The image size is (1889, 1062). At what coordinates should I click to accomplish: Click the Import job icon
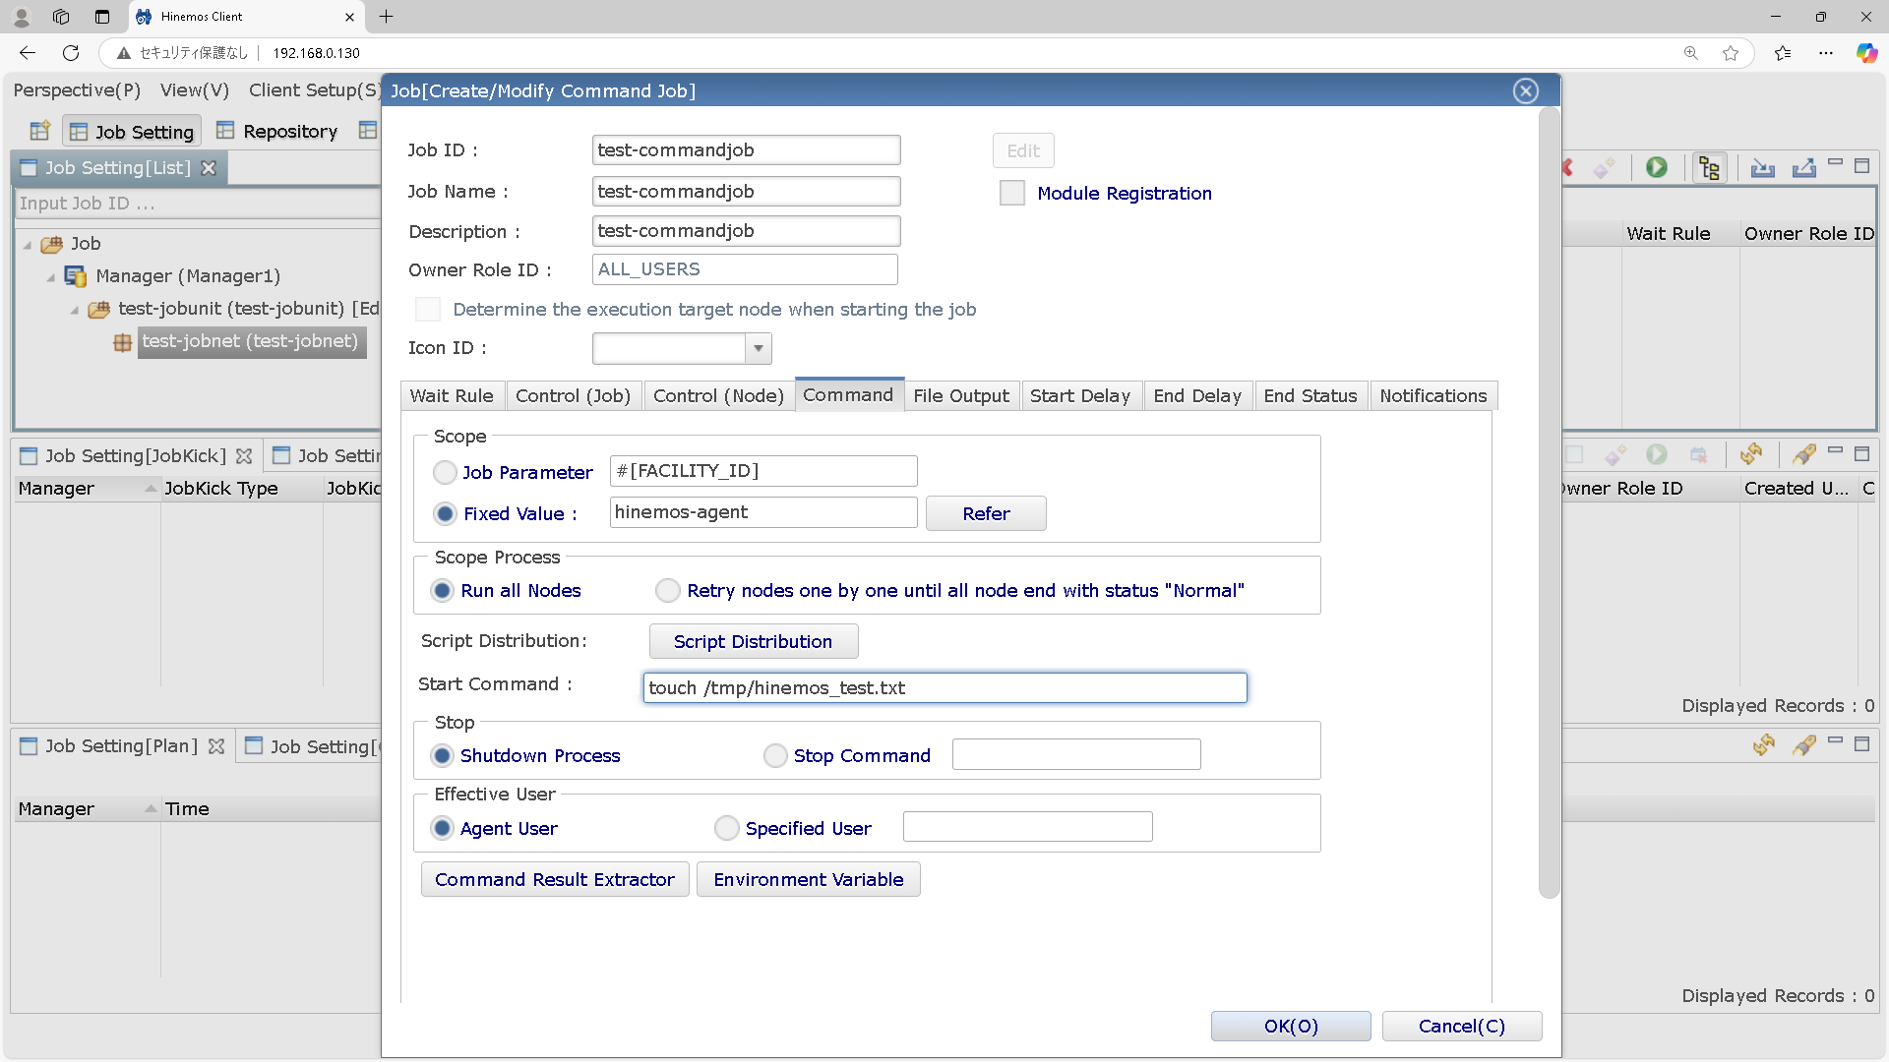coord(1762,167)
